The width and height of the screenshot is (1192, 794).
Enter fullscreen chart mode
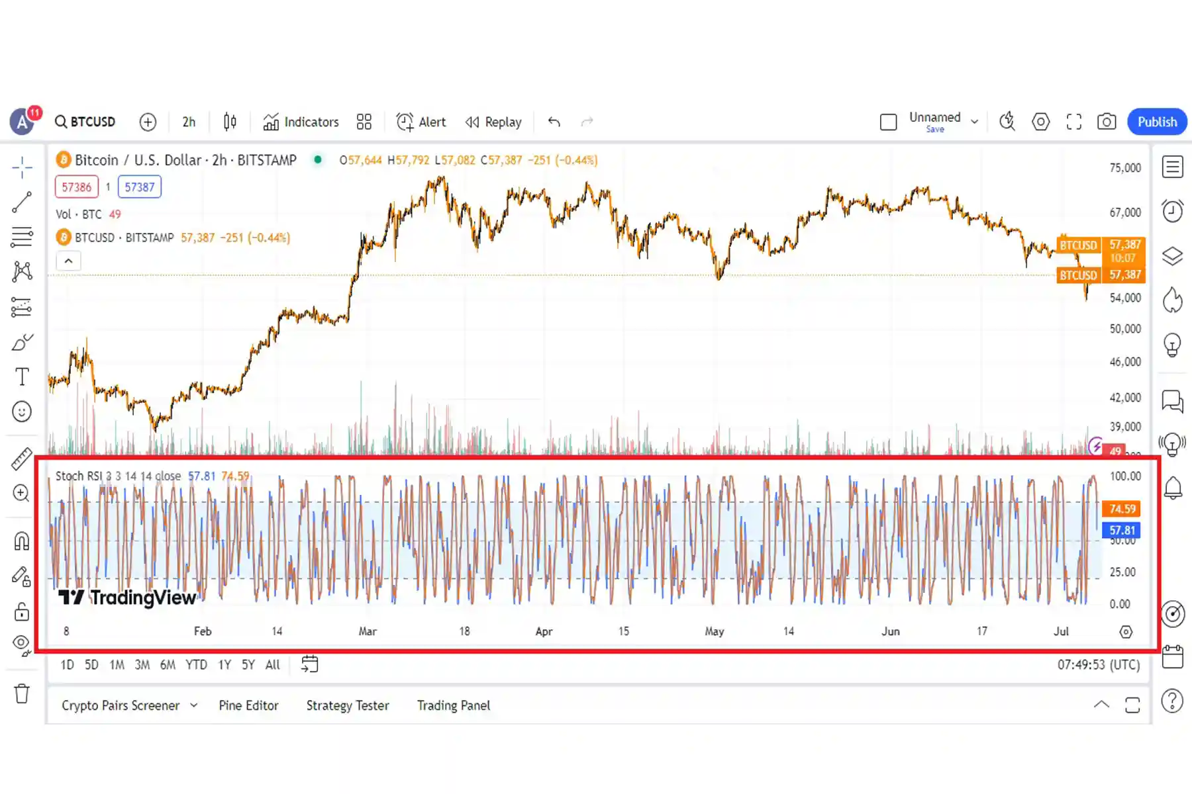[1074, 122]
